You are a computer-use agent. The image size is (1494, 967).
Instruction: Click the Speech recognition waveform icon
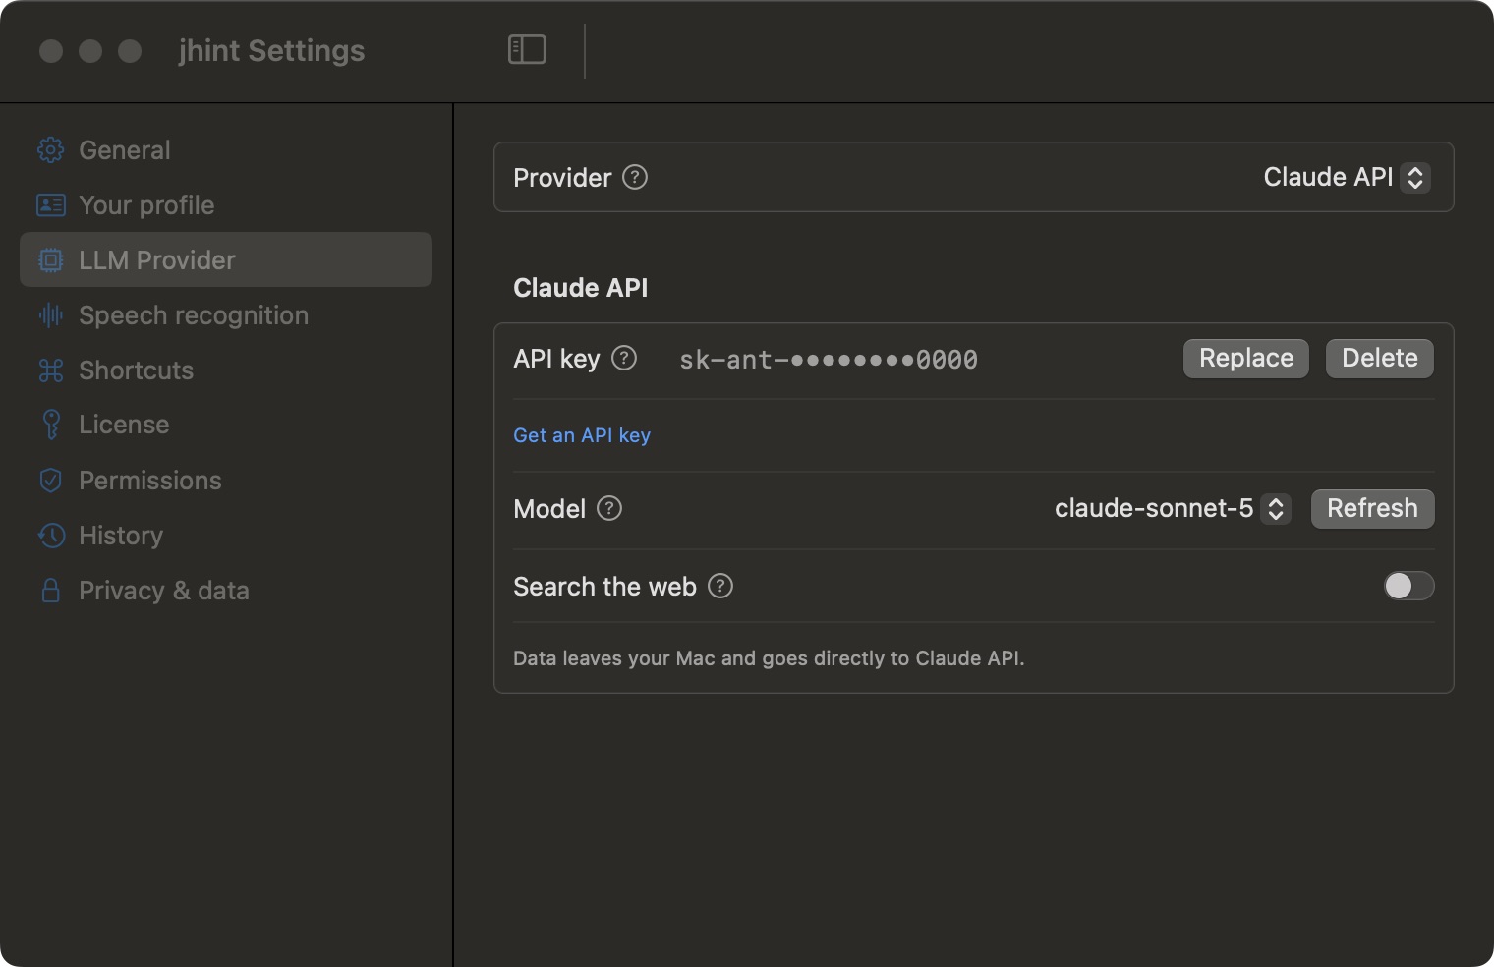pos(51,315)
